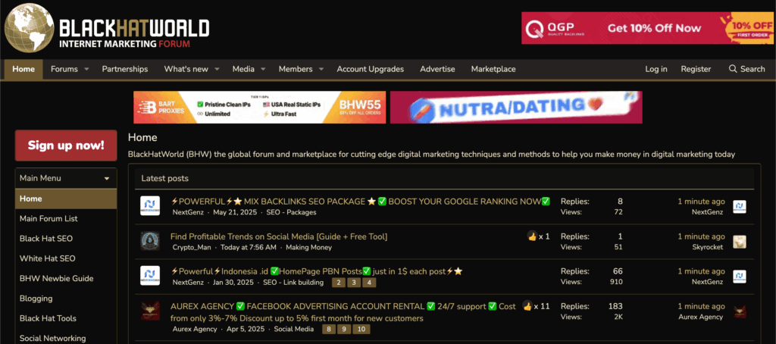Expand the Media dropdown arrow

(x=263, y=69)
